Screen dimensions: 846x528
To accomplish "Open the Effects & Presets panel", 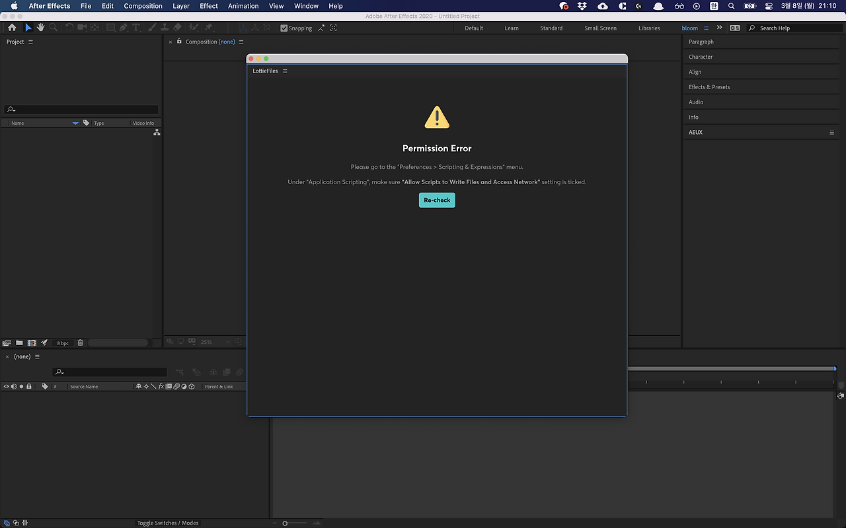I will [x=709, y=87].
